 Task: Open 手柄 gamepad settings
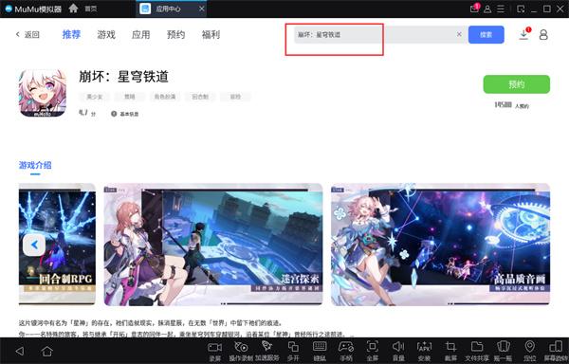point(346,351)
